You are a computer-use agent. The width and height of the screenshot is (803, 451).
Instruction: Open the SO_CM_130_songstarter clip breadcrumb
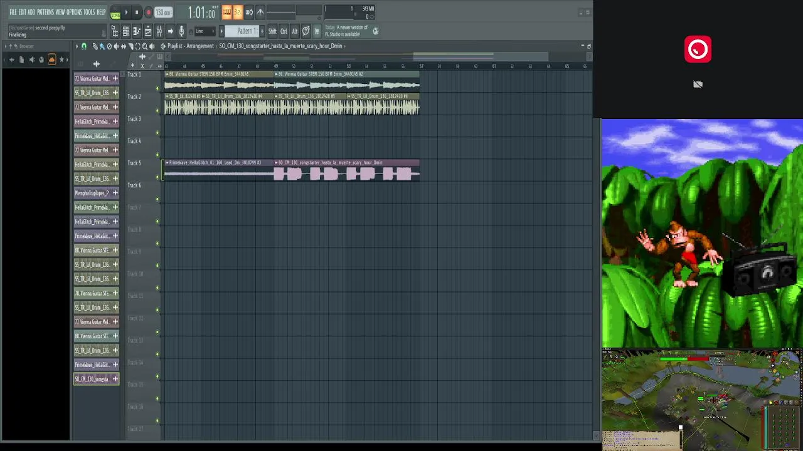tap(280, 46)
